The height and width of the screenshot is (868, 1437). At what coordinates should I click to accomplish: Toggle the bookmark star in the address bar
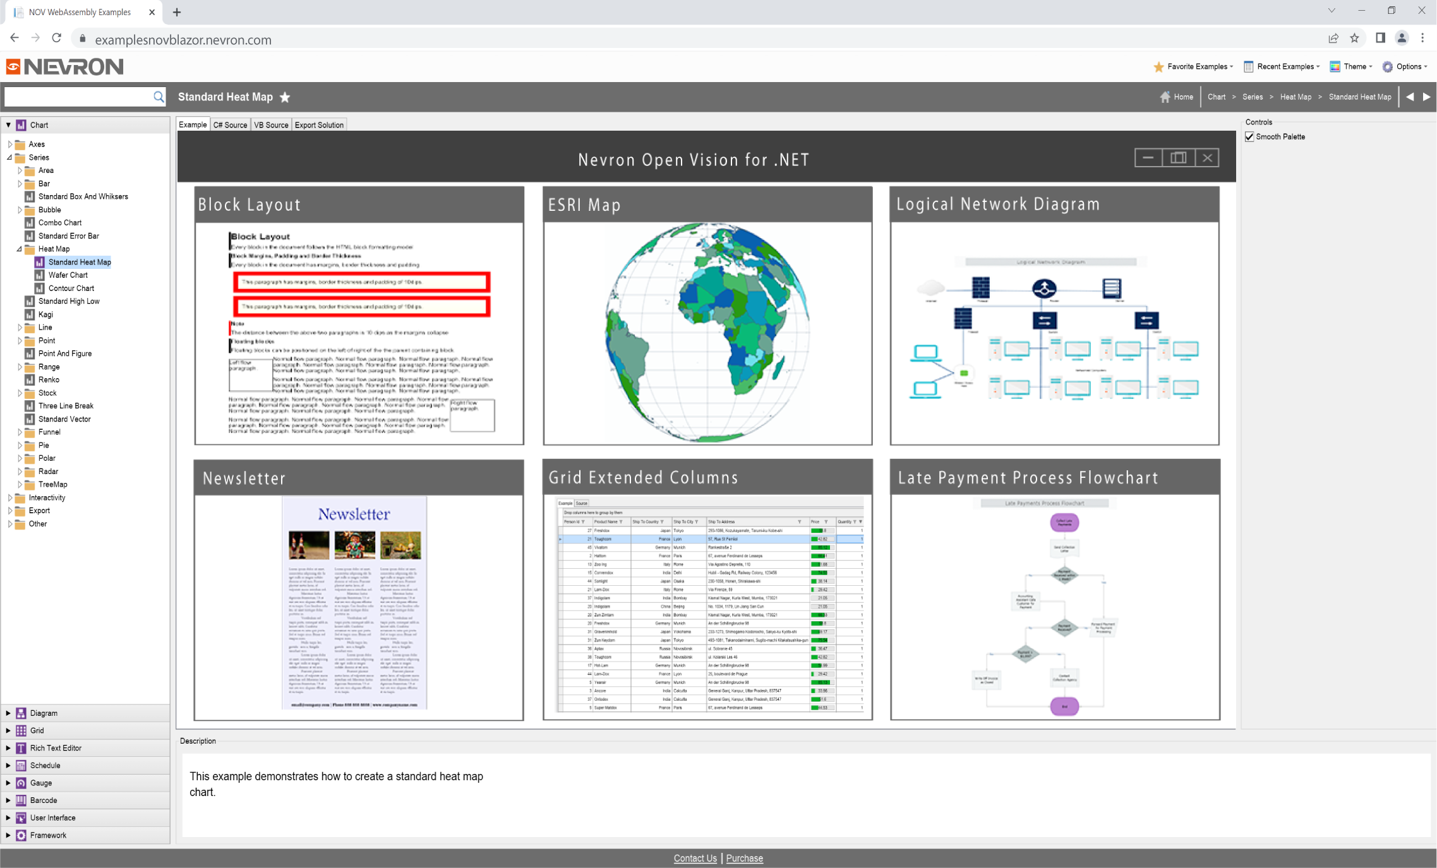click(1355, 38)
